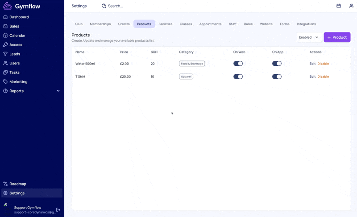The image size is (357, 217).
Task: Switch to the Memberships tab
Action: pyautogui.click(x=100, y=24)
